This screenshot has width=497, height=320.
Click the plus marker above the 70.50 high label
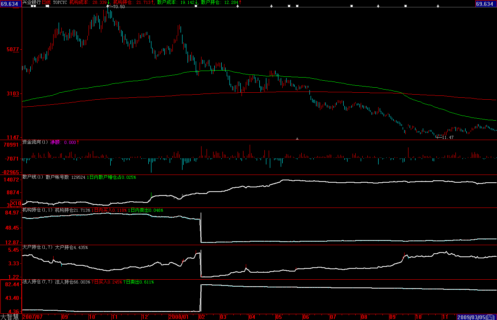point(108,6)
